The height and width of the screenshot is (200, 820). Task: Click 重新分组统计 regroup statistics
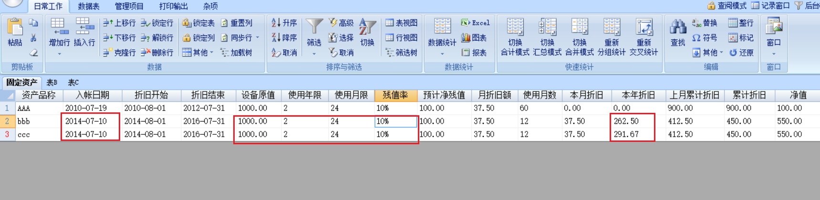tap(612, 37)
